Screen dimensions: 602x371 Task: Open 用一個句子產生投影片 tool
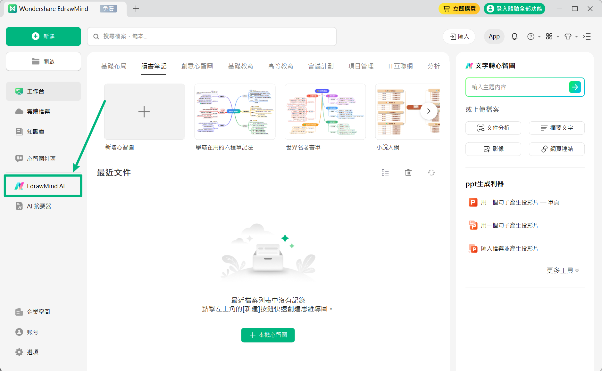[503, 225]
